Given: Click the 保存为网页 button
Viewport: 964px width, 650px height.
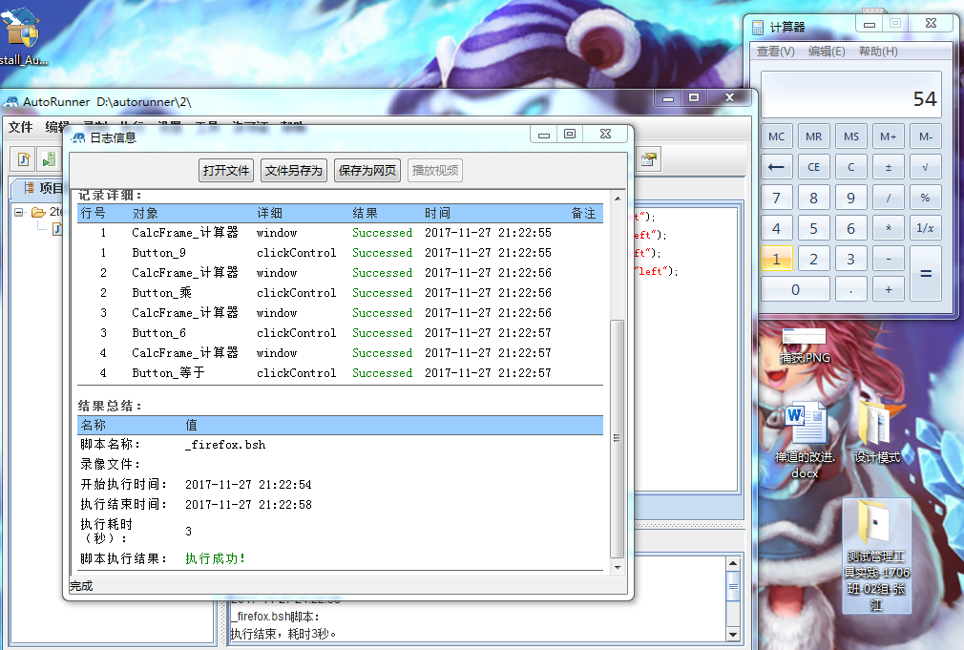Looking at the screenshot, I should (x=367, y=170).
